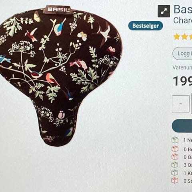Click the product subtitle starting with Char
This screenshot has width=192, height=192.
(x=183, y=20)
